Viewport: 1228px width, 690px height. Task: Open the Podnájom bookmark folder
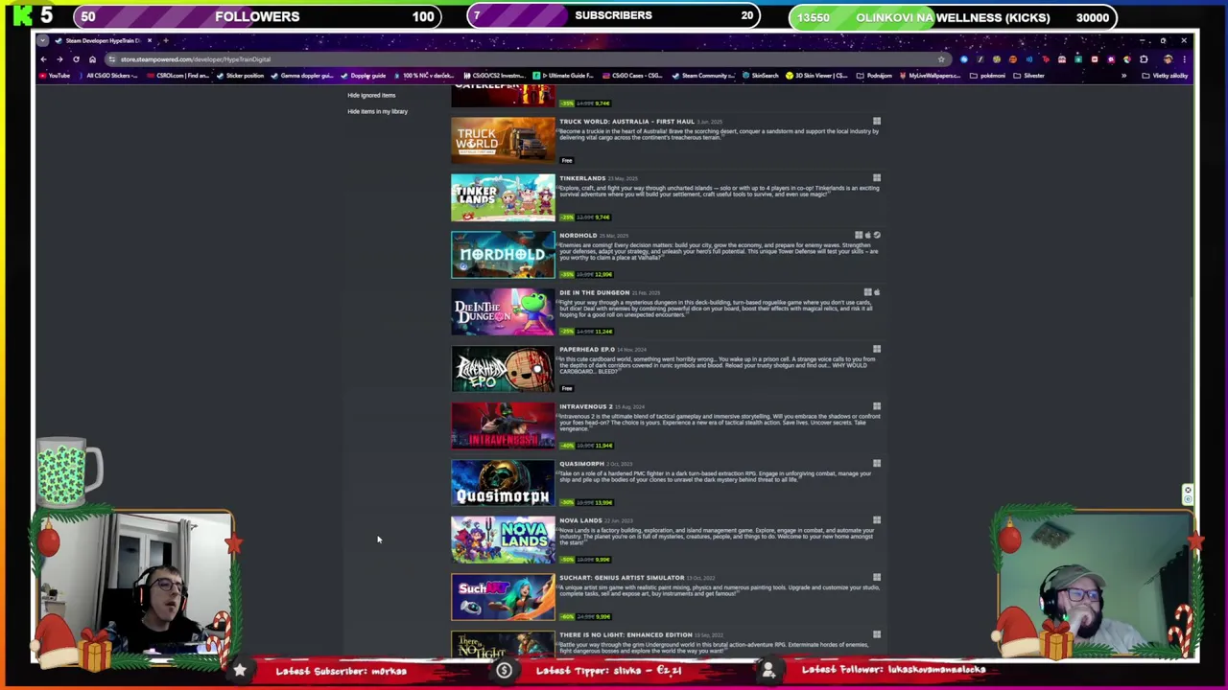[x=874, y=76]
